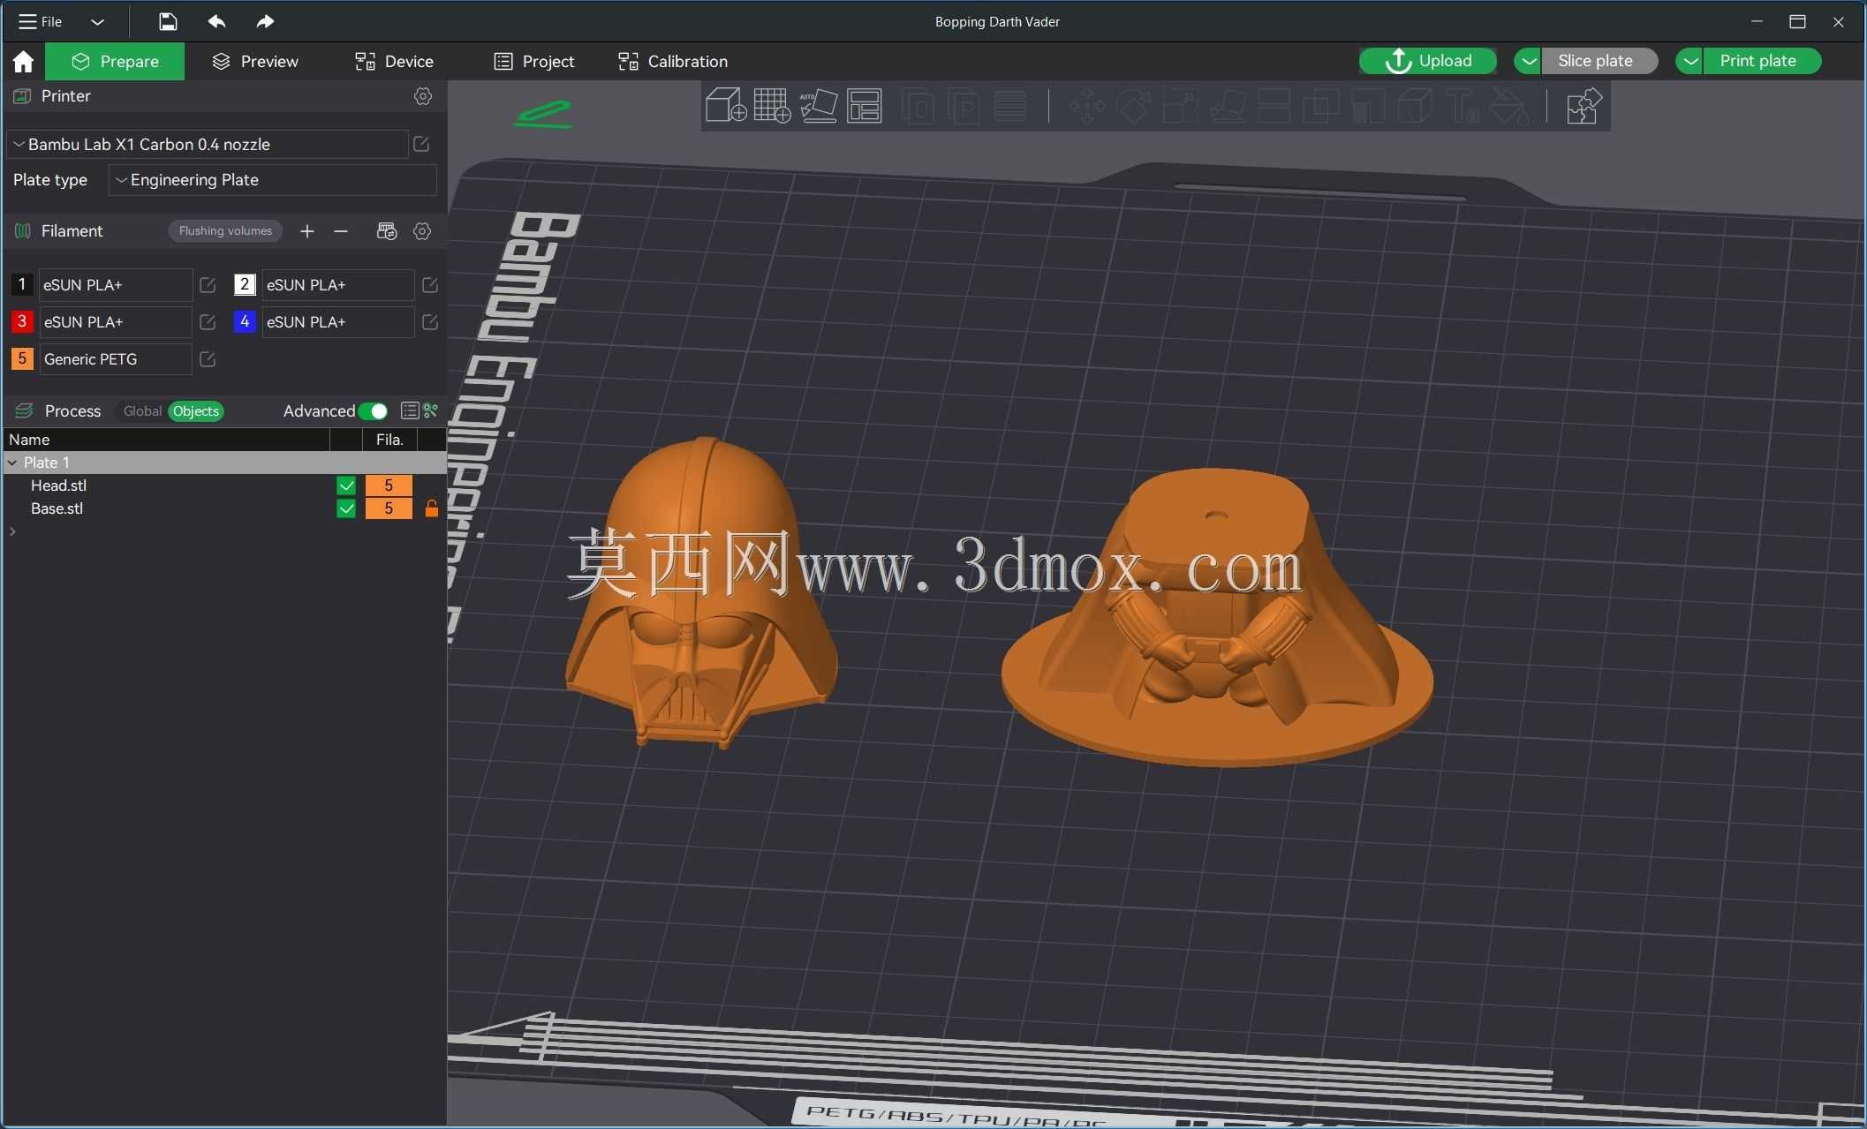Select Base.stl in the object list

tap(57, 508)
